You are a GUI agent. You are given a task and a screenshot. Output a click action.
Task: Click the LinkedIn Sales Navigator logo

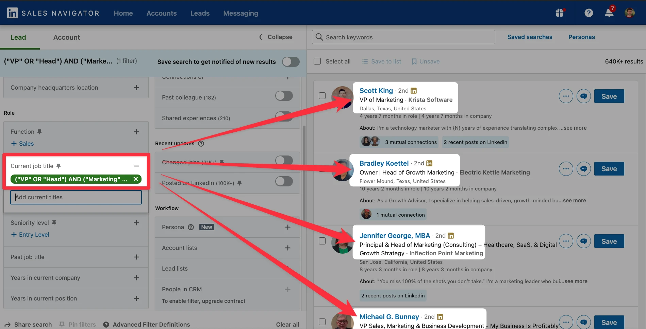(x=53, y=13)
